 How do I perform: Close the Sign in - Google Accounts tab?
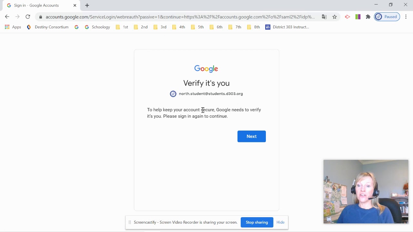tap(75, 5)
